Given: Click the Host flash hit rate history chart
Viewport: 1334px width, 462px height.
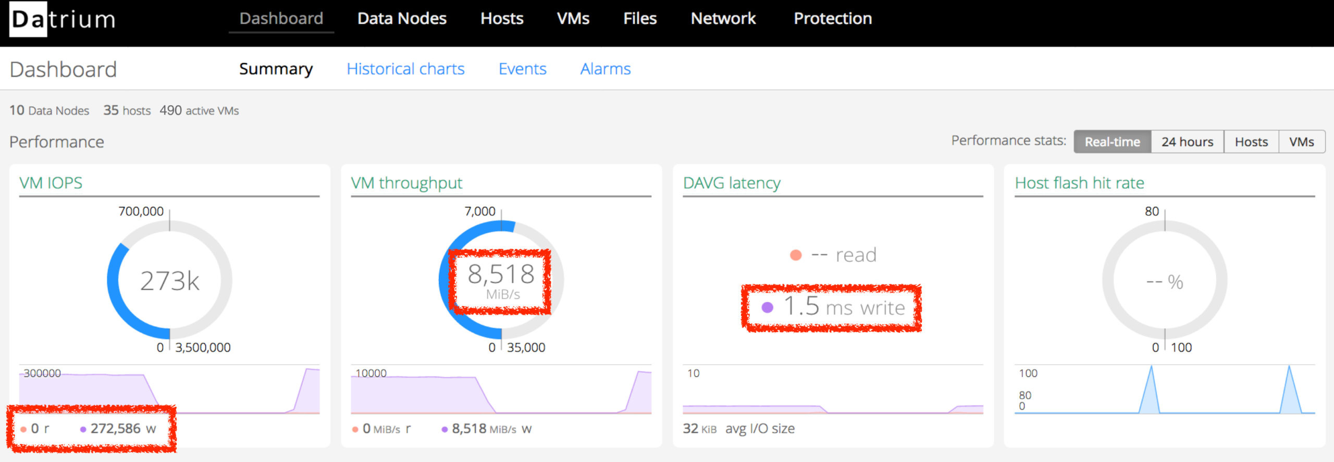Looking at the screenshot, I should pyautogui.click(x=1165, y=390).
